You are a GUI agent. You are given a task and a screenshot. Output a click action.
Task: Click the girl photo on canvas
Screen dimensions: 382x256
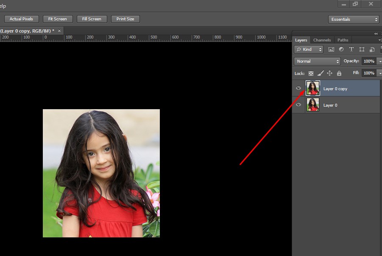[x=101, y=173]
